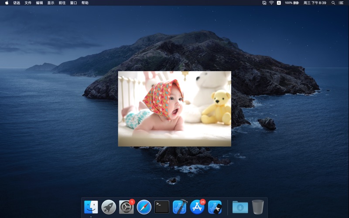Image resolution: width=349 pixels, height=218 pixels.
Task: Open Xcode hammer icon in Dock
Action: [180, 207]
